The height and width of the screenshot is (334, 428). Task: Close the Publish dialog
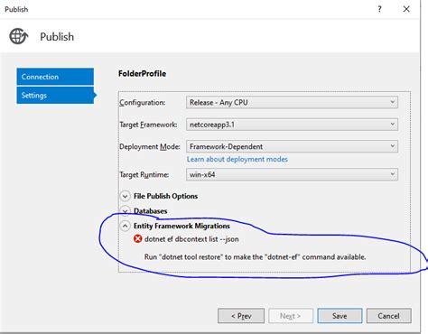406,9
